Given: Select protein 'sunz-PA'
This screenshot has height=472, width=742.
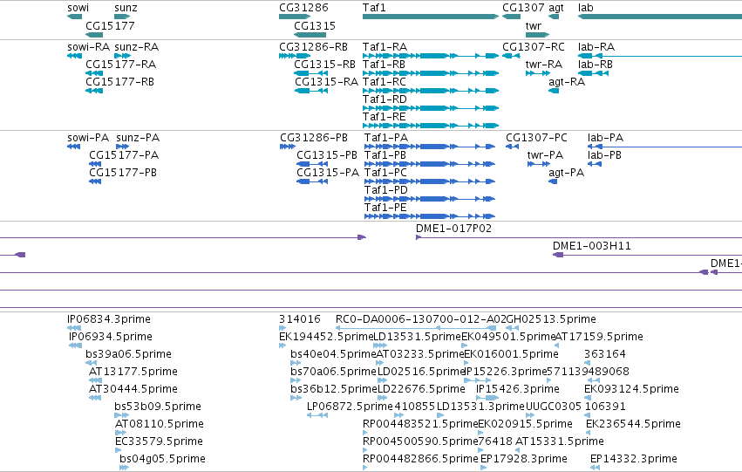Looking at the screenshot, I should click(138, 138).
